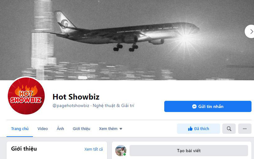
Task: Click the Xem thêm arrow caret
Action: click(121, 129)
